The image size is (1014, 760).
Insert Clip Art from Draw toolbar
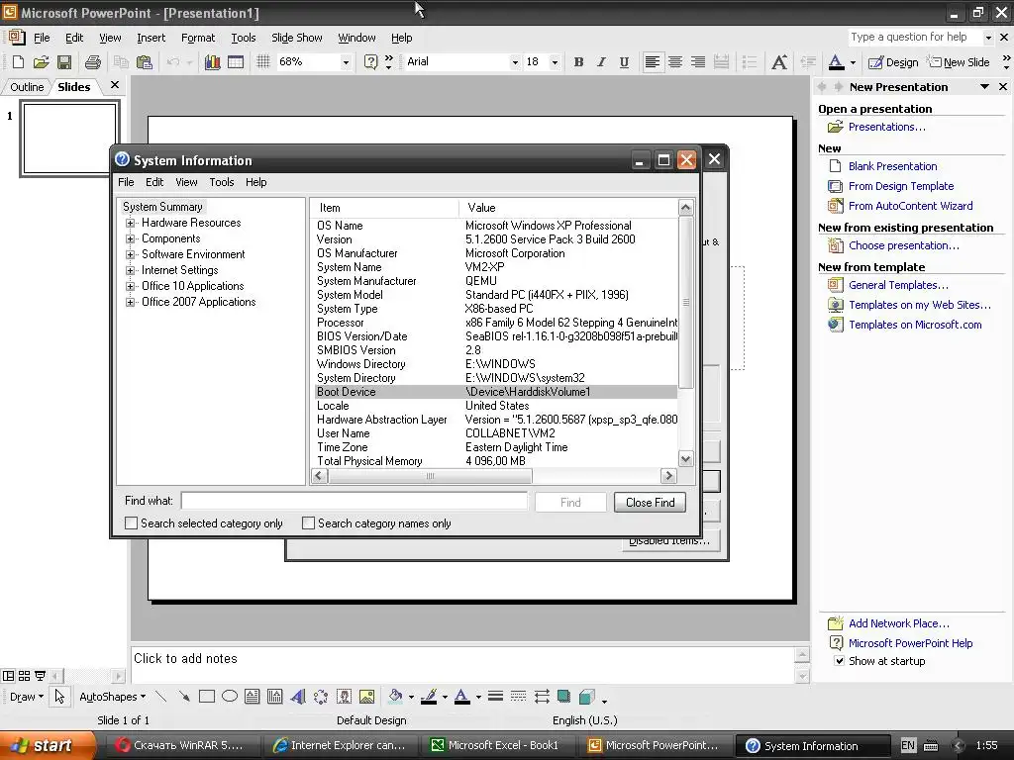[344, 697]
